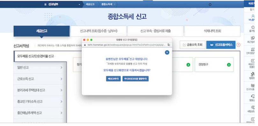Expand 종교인 기타소득 신고 chevron
This screenshot has height=126, width=258.
point(61,101)
